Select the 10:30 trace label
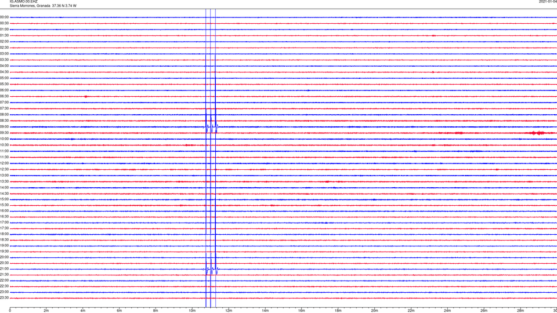 (4, 145)
